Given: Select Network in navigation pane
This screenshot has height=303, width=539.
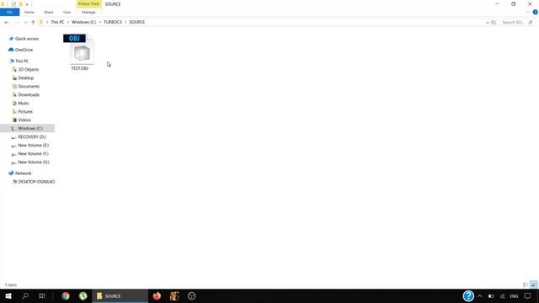Looking at the screenshot, I should pos(23,173).
